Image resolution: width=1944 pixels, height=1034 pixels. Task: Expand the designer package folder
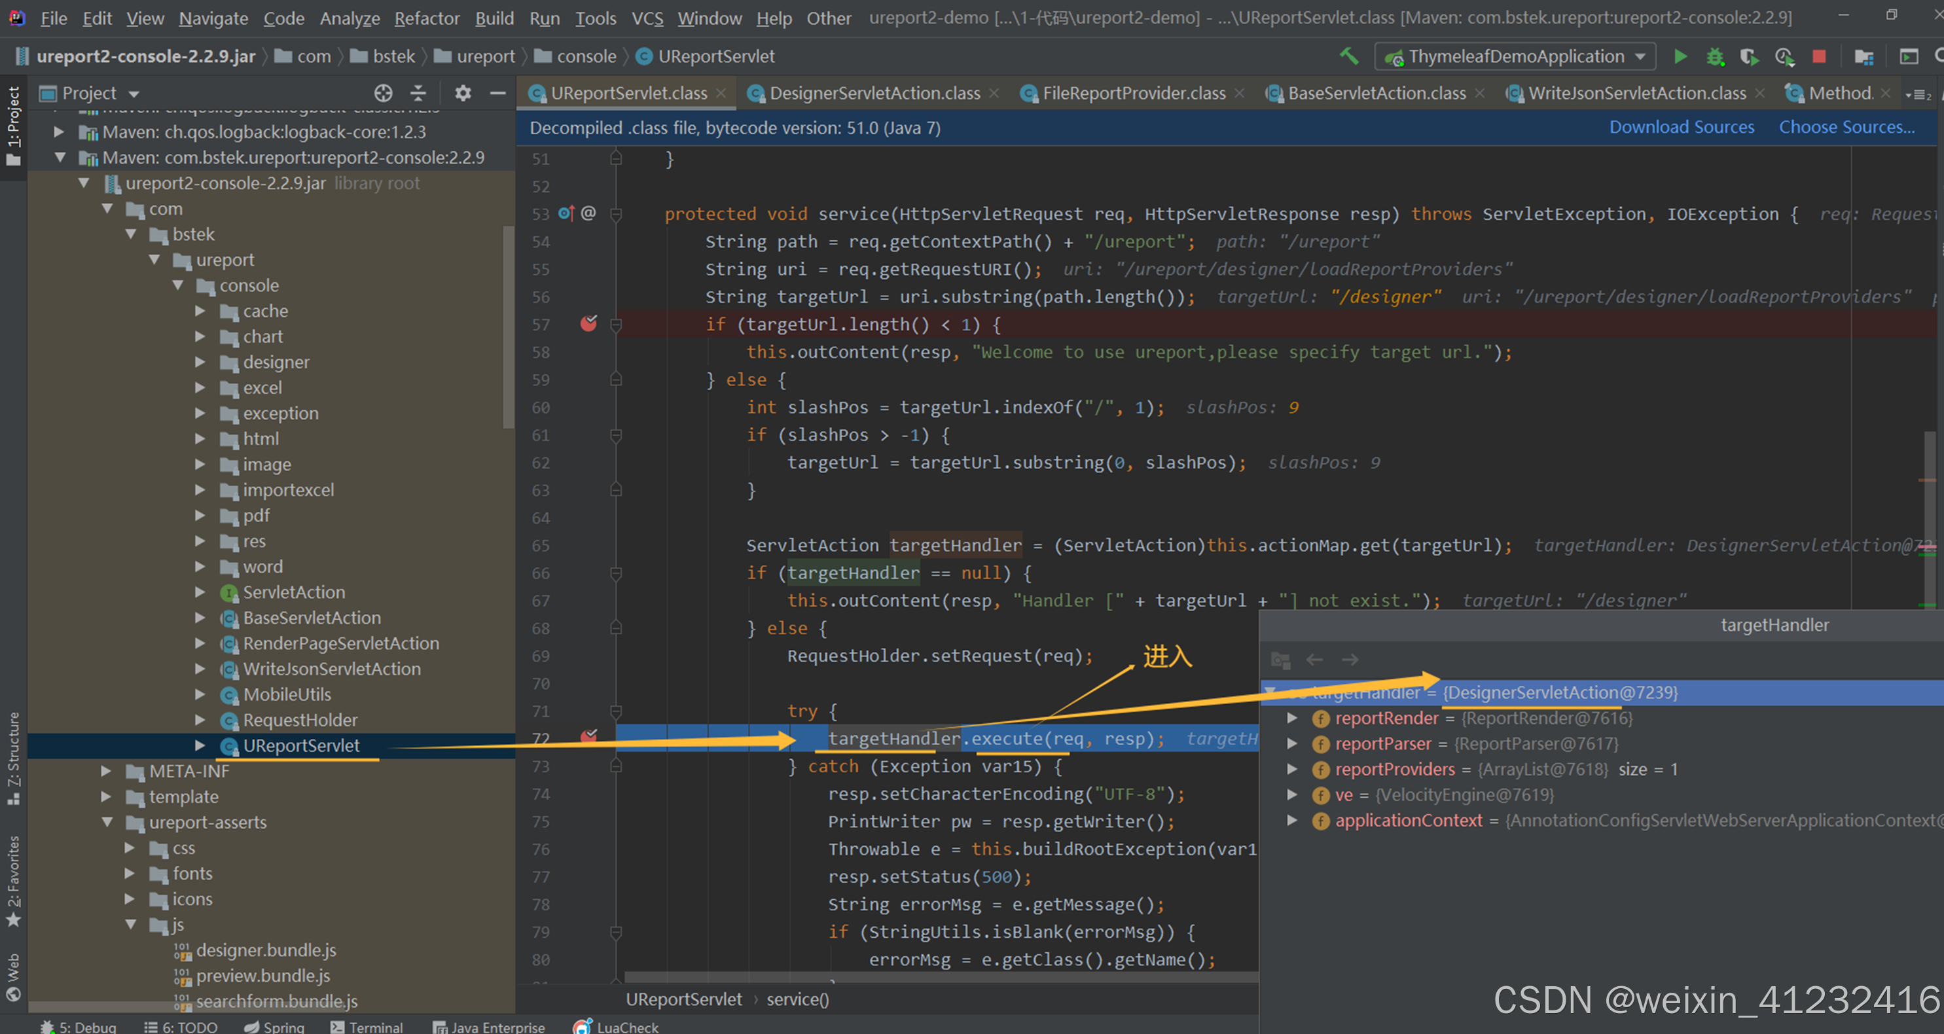coord(200,363)
